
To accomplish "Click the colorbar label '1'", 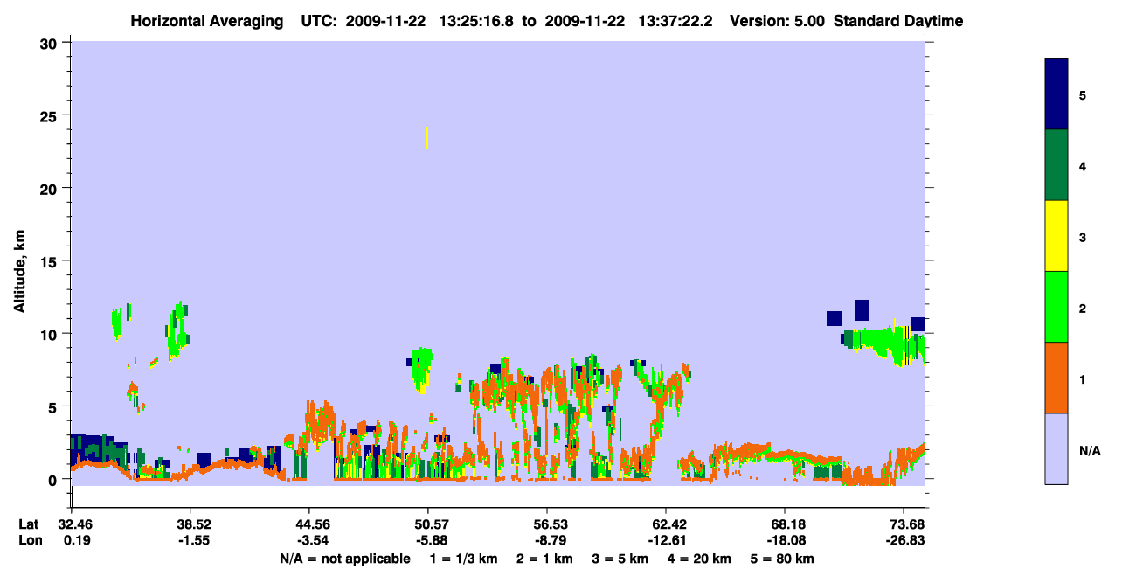I will pos(1083,378).
